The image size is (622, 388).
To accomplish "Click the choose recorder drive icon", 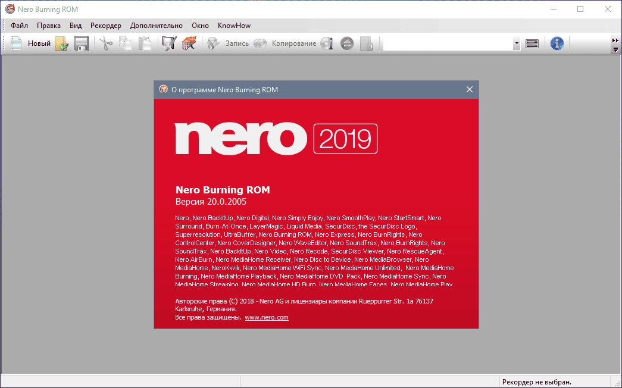I will click(532, 43).
